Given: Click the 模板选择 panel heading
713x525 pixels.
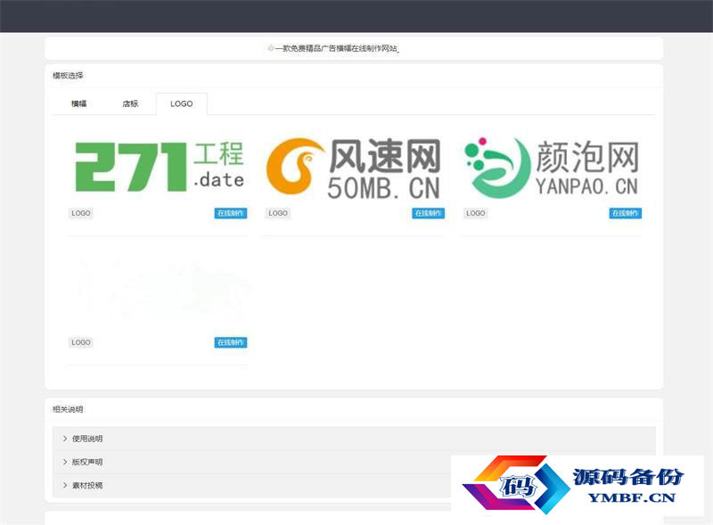Looking at the screenshot, I should (68, 76).
